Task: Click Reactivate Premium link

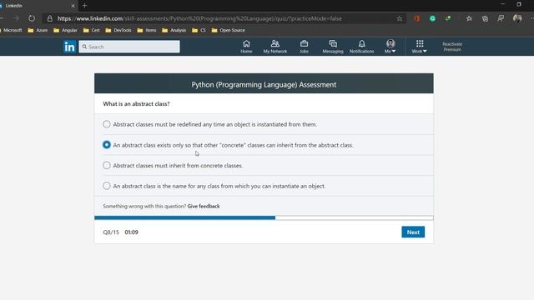Action: (x=452, y=47)
